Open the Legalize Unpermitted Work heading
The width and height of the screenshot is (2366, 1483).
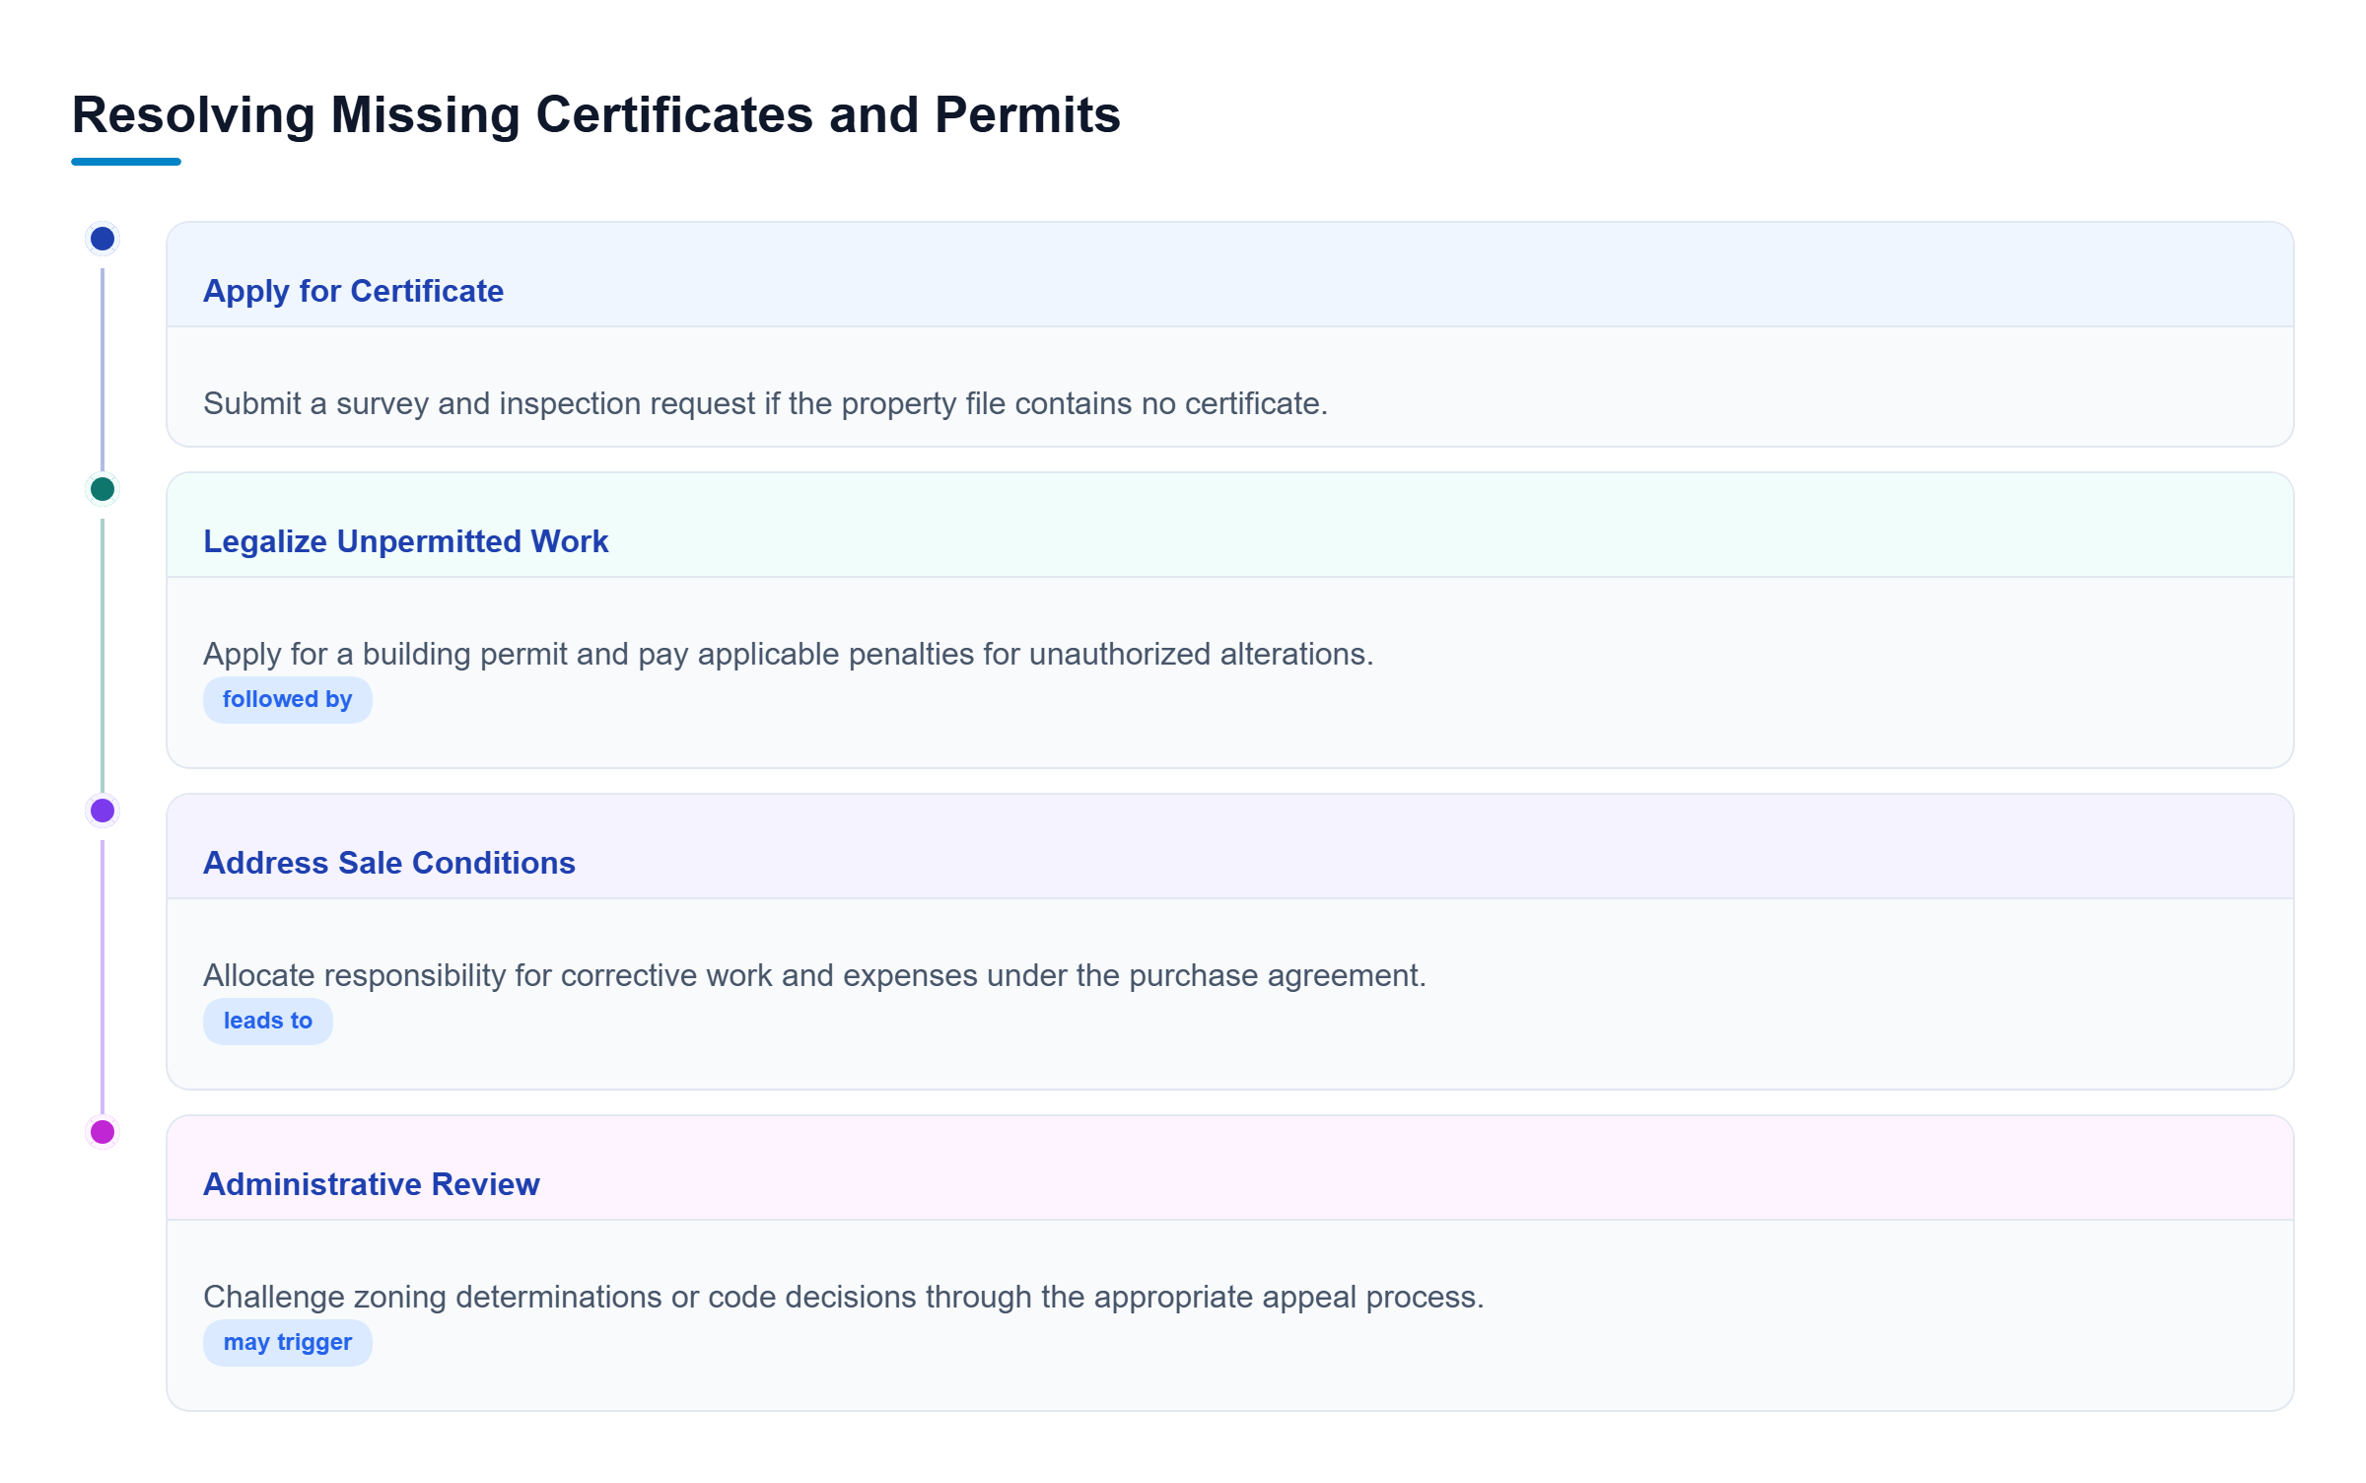tap(405, 541)
